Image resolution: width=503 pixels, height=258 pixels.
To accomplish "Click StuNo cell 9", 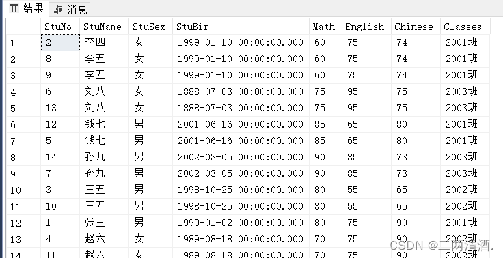I will pos(60,75).
